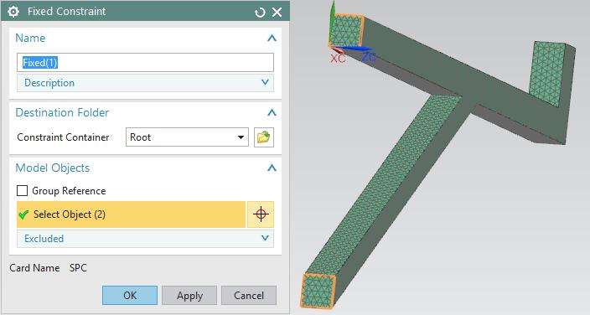This screenshot has height=315, width=590.
Task: Click the Fixed(1) name input field
Action: pyautogui.click(x=145, y=63)
